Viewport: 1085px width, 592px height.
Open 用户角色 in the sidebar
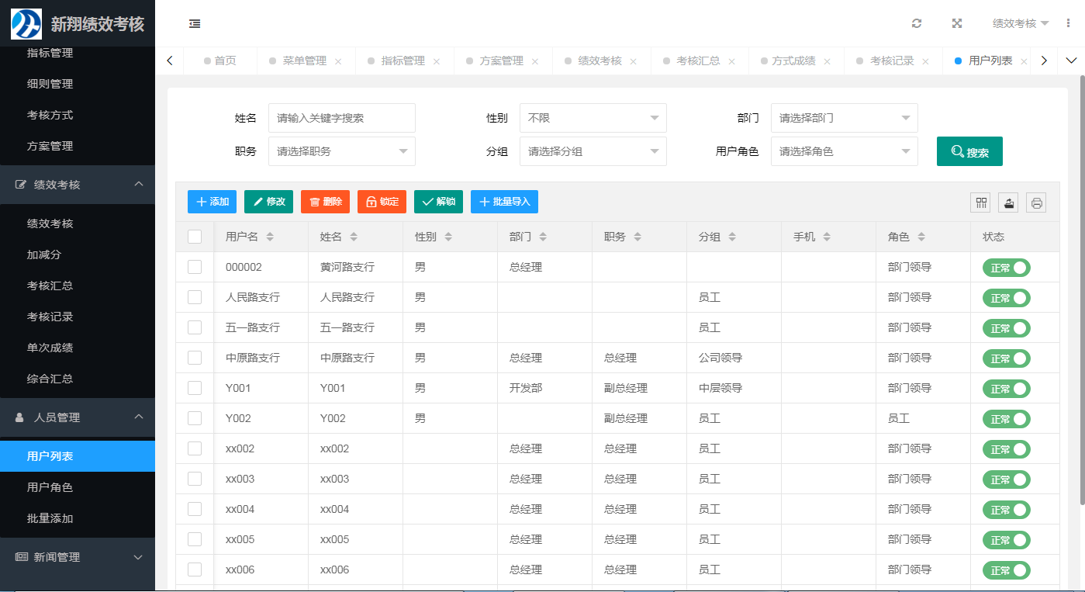(50, 487)
